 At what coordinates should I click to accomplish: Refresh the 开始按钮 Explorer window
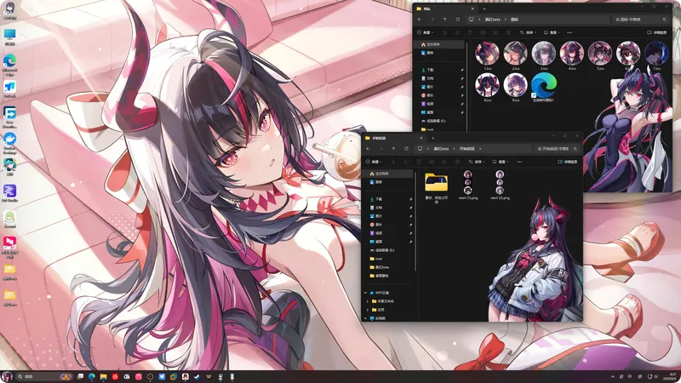click(x=406, y=148)
